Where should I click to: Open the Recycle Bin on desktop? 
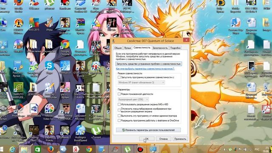tap(267, 89)
